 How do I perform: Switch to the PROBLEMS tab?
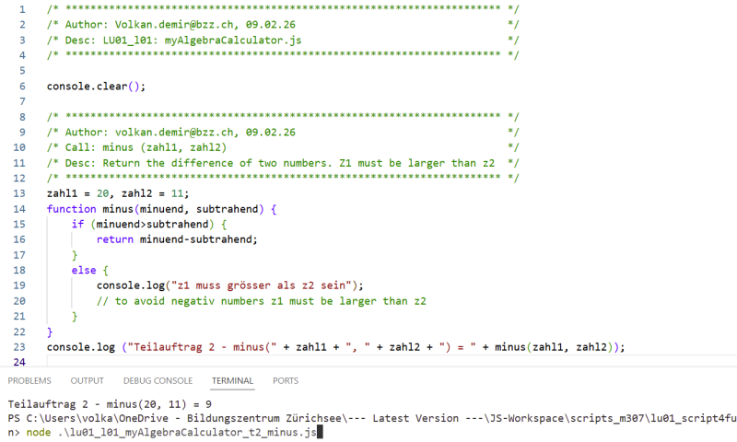pyautogui.click(x=29, y=380)
